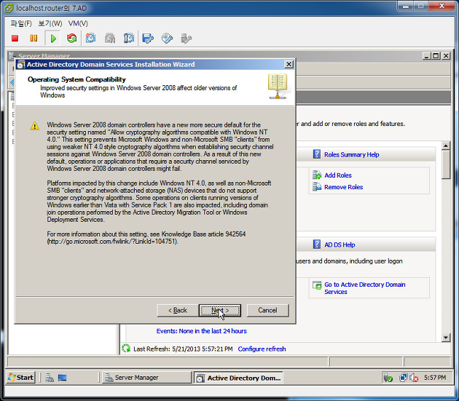Click the Knowledge Base URL text
The width and height of the screenshot is (459, 401).
[x=112, y=242]
